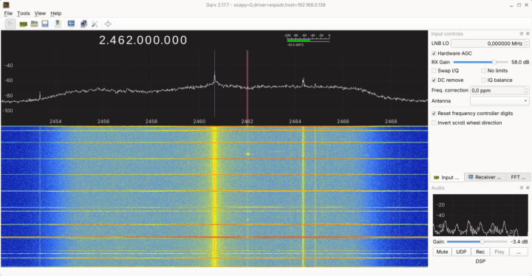Image resolution: width=532 pixels, height=276 pixels.
Task: Toggle the Hardware AGC checkbox
Action: [x=434, y=54]
